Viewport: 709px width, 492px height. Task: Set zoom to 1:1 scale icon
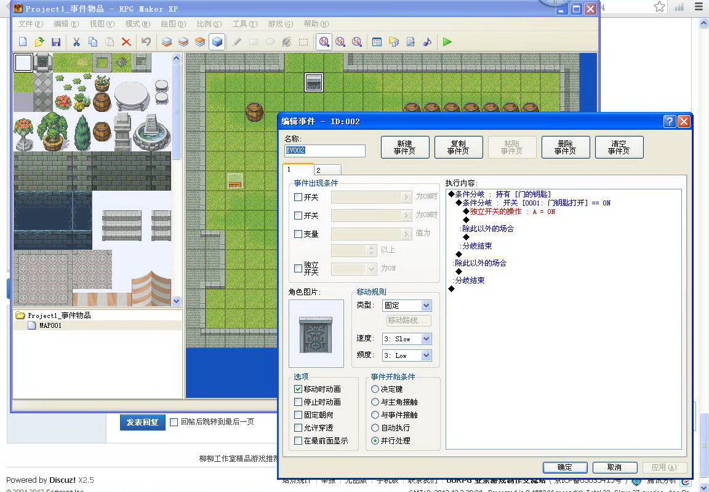point(324,42)
